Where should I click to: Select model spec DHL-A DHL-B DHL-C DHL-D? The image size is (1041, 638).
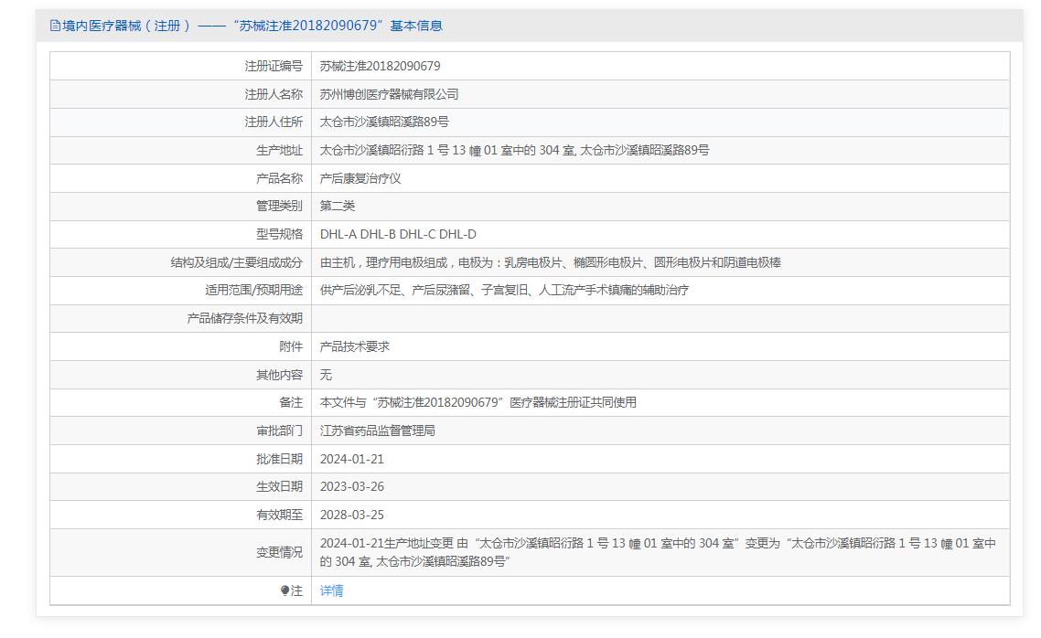pyautogui.click(x=398, y=234)
